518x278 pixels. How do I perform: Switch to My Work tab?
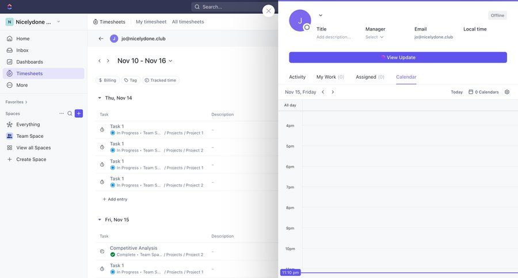(x=330, y=77)
